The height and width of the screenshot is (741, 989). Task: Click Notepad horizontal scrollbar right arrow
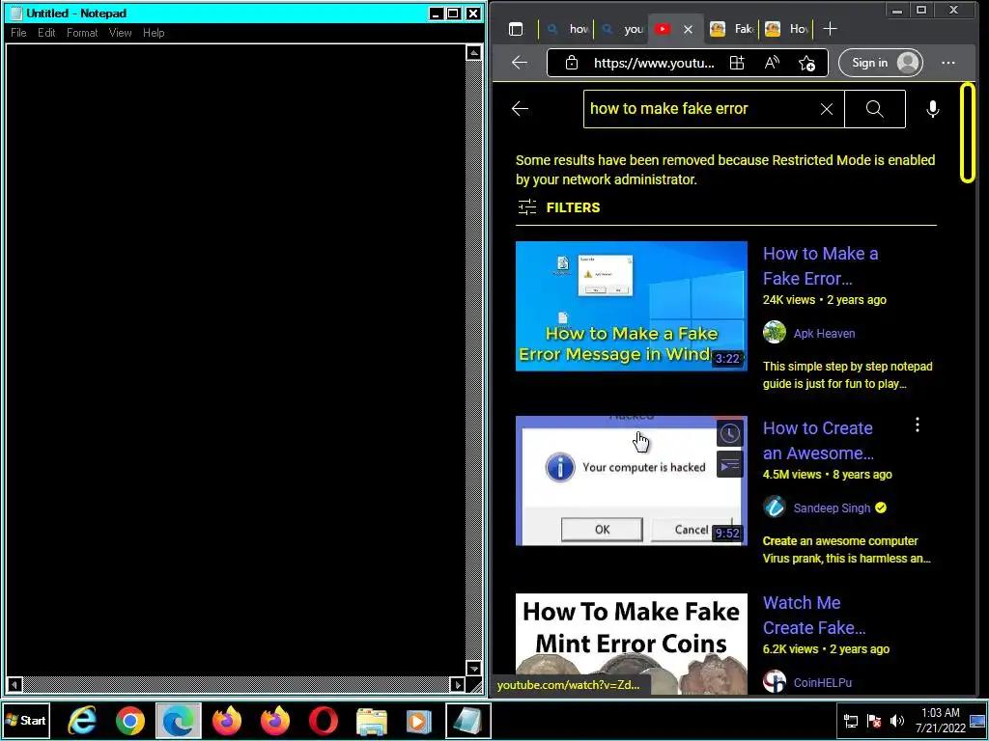pyautogui.click(x=458, y=684)
